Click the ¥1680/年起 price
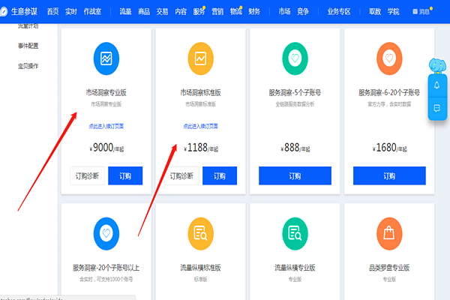The image size is (450, 300). click(x=390, y=148)
